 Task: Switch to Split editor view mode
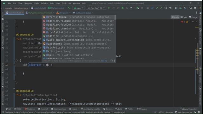[x=184, y=17]
